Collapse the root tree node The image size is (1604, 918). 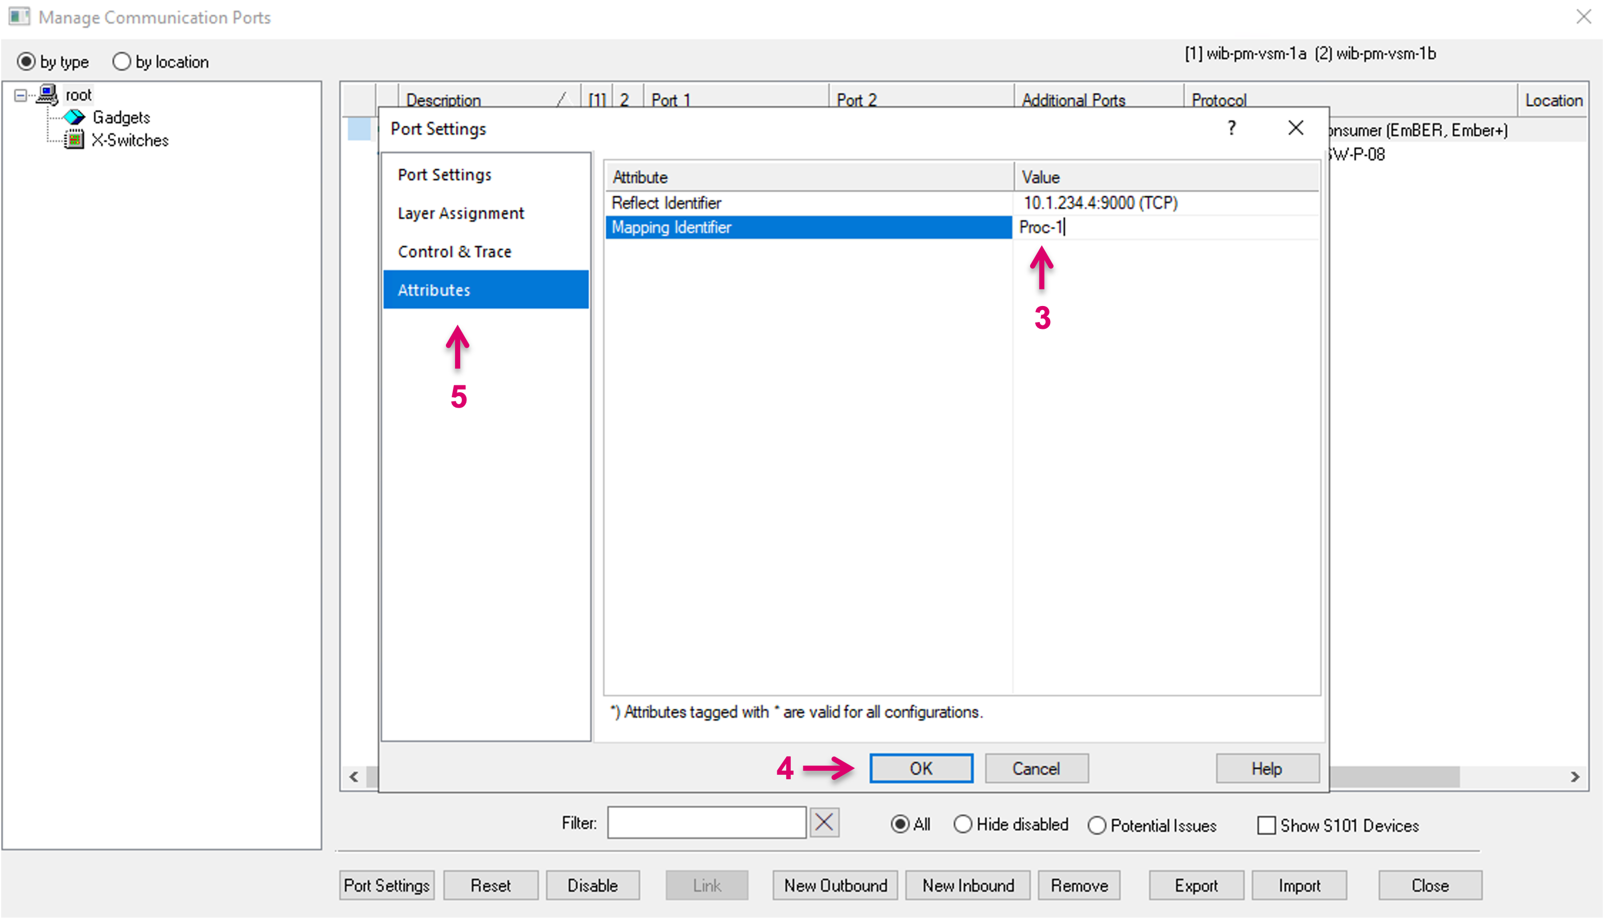pos(21,95)
